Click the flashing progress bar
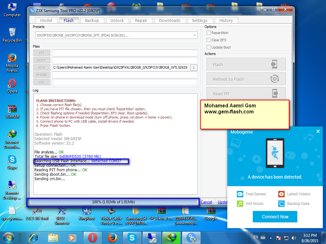The width and height of the screenshot is (326, 244). (x=113, y=202)
